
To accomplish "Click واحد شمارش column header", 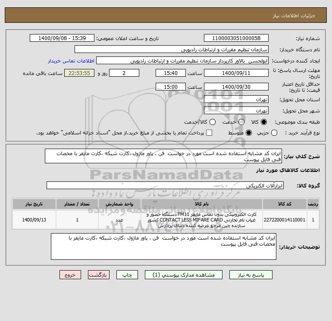I will 119,204.
